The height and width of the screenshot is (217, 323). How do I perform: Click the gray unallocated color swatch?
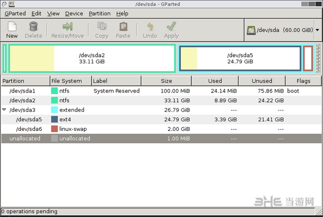point(54,138)
